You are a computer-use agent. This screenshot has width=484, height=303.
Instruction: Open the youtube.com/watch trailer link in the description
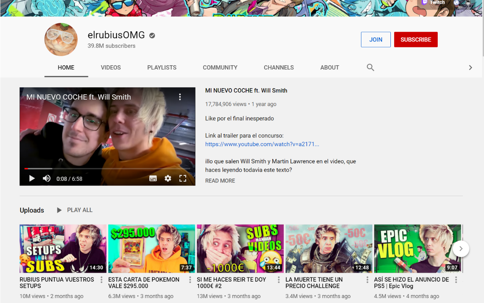(262, 144)
